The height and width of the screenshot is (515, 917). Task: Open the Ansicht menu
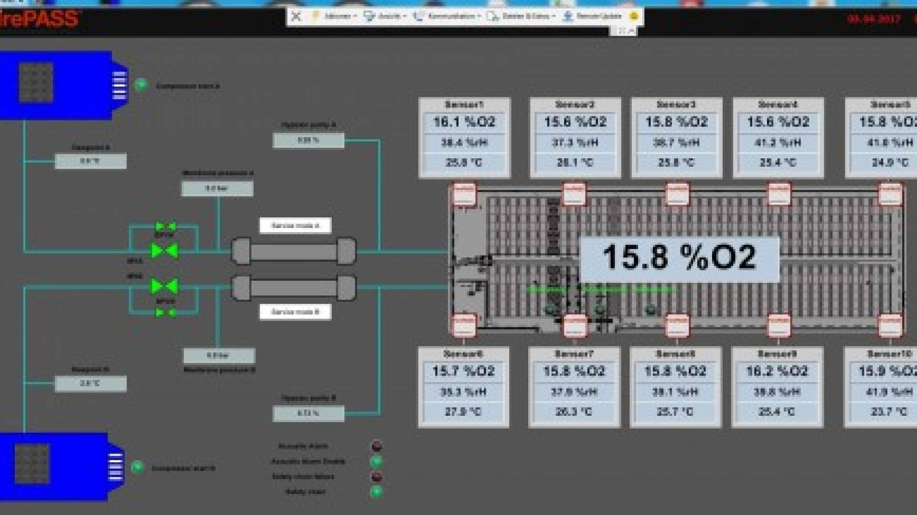click(x=385, y=16)
